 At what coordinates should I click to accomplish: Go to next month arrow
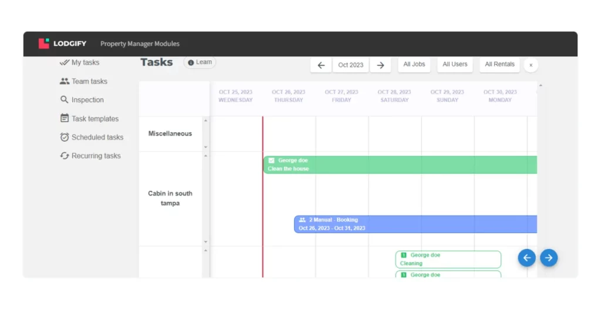point(380,65)
